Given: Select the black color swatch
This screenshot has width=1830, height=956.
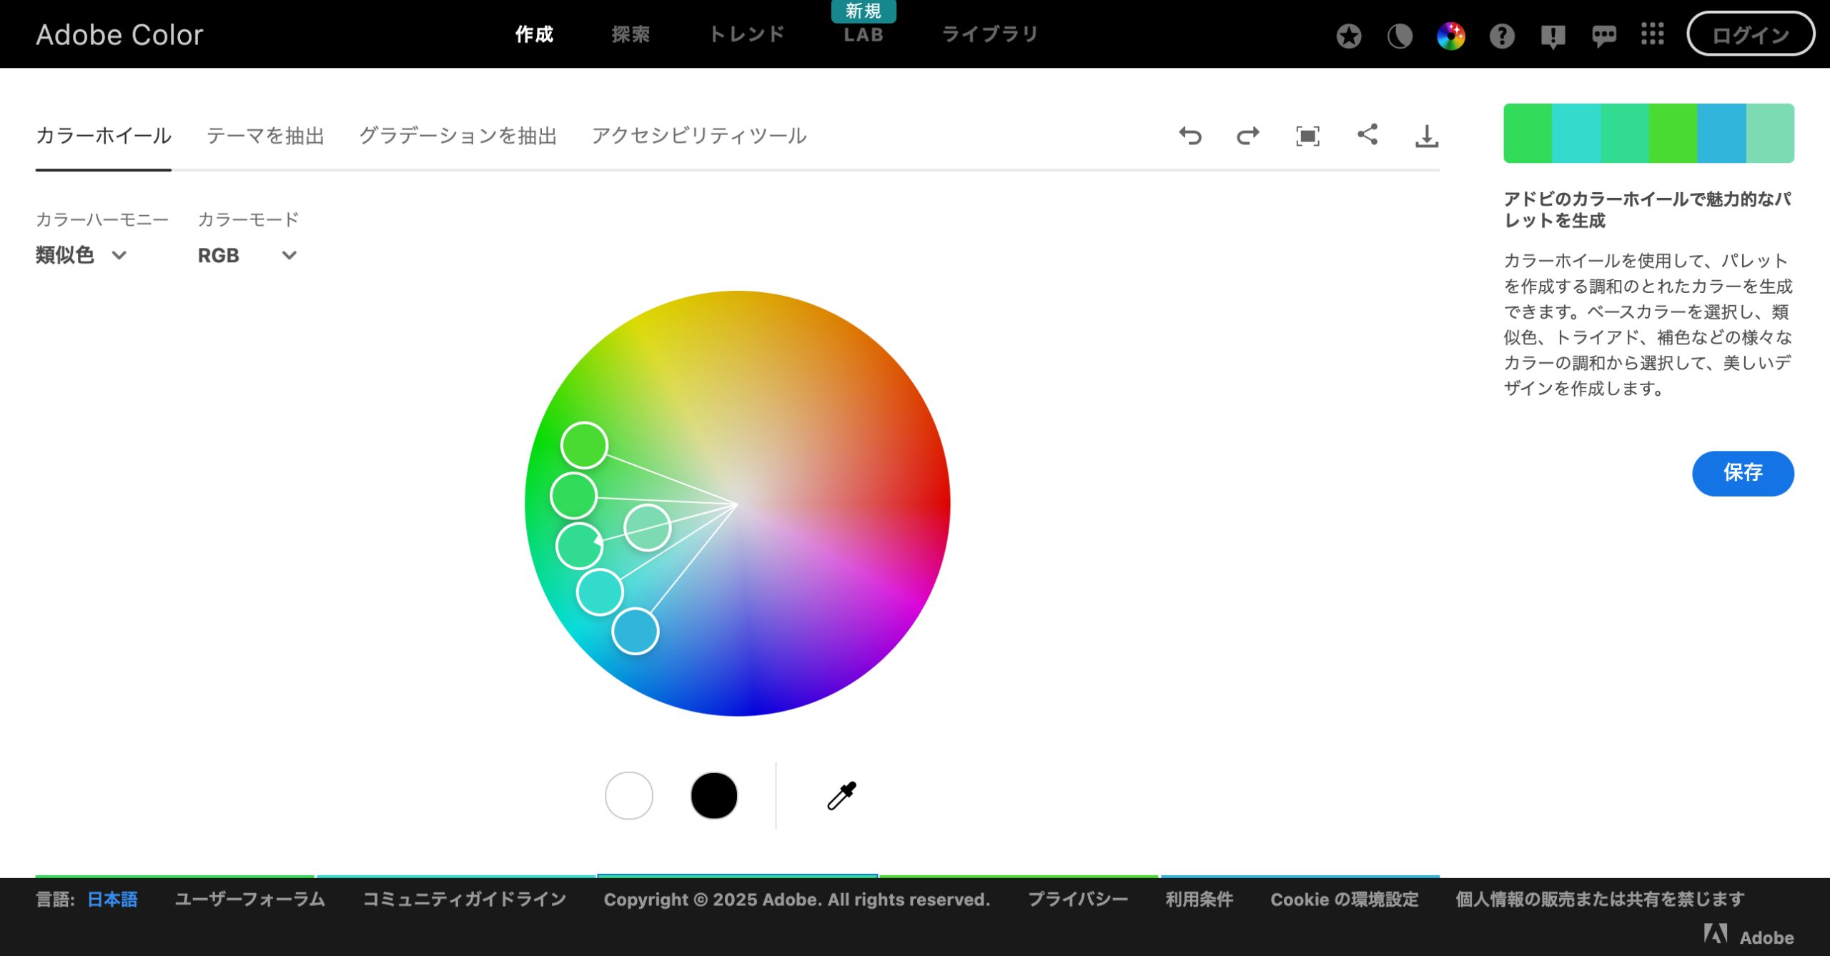Looking at the screenshot, I should (x=713, y=795).
